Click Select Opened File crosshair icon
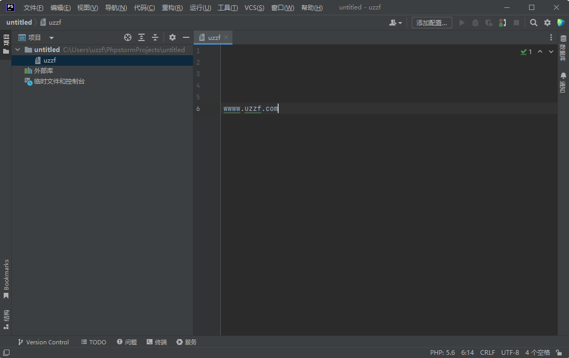Viewport: 569px width, 358px height. pyautogui.click(x=128, y=37)
